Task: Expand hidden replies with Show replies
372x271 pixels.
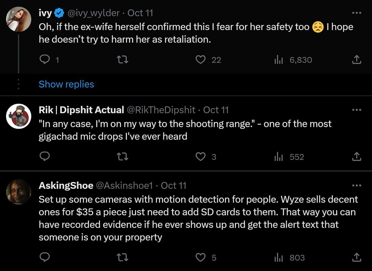Action: 66,84
